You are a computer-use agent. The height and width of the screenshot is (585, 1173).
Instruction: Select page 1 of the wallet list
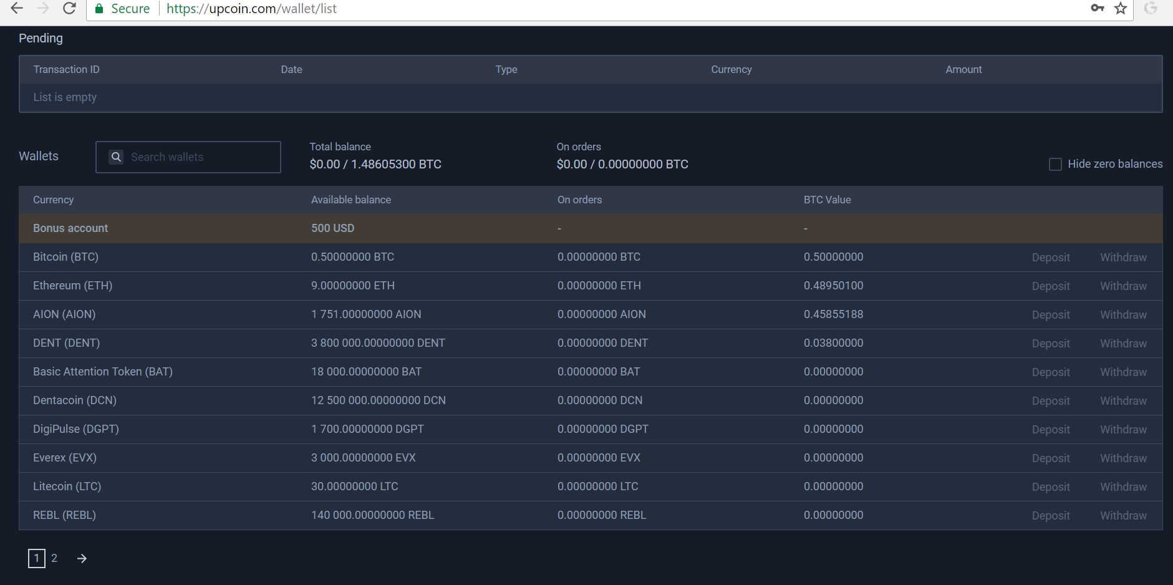(x=36, y=558)
